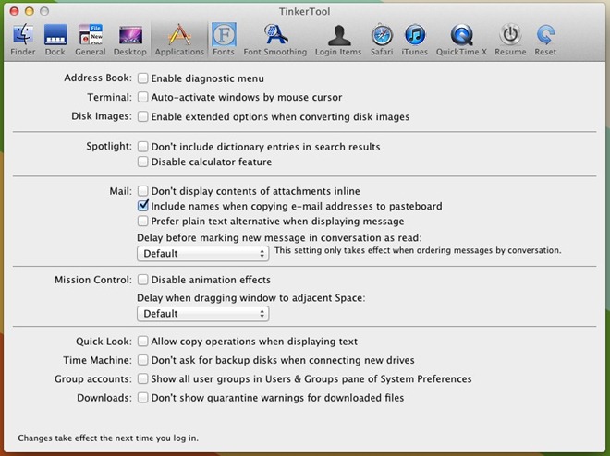The image size is (610, 456).
Task: Tick Disable calculator feature for Spotlight
Action: pyautogui.click(x=142, y=162)
